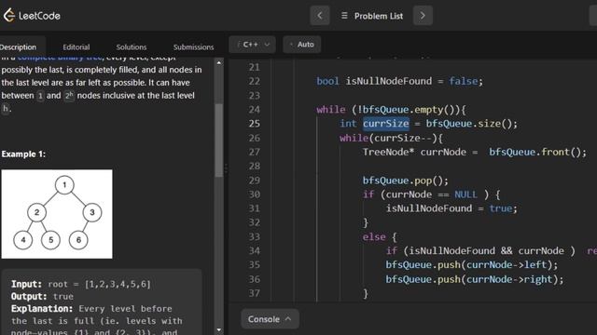Click 'currNode->right' on line 36
Image resolution: width=597 pixels, height=335 pixels.
[x=510, y=279]
